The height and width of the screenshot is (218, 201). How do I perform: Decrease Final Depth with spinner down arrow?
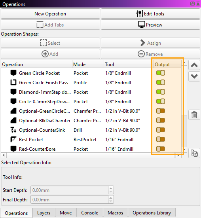pyautogui.click(x=111, y=201)
